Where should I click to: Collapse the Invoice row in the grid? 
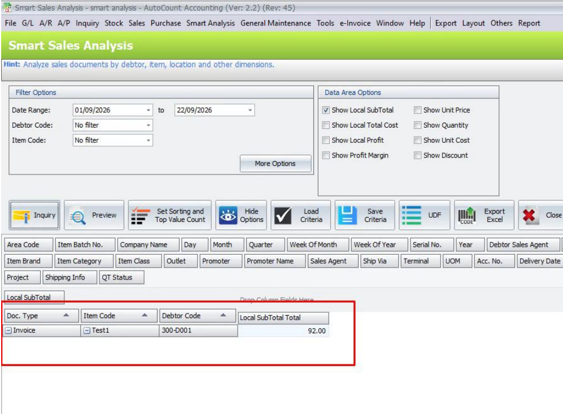click(x=8, y=331)
